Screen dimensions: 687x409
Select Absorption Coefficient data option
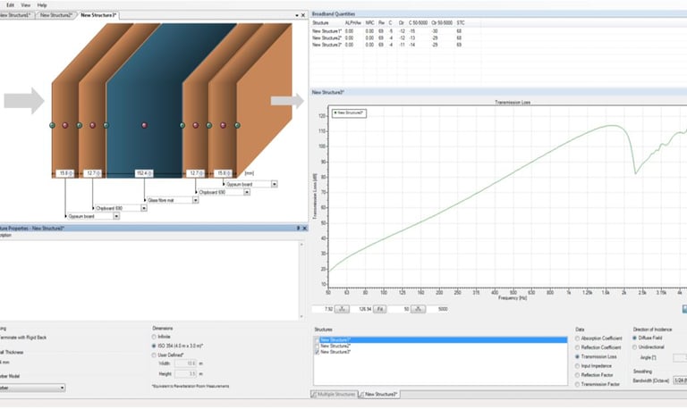click(x=578, y=338)
